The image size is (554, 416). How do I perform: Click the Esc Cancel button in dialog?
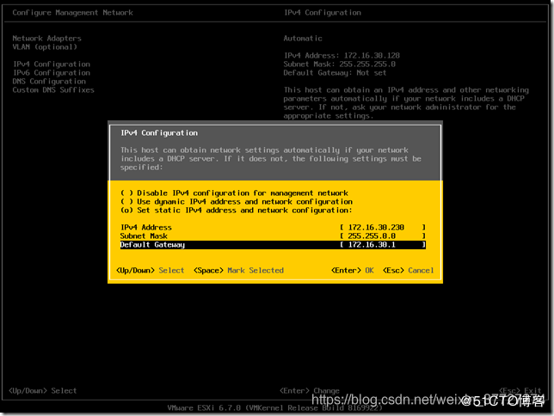coord(408,271)
